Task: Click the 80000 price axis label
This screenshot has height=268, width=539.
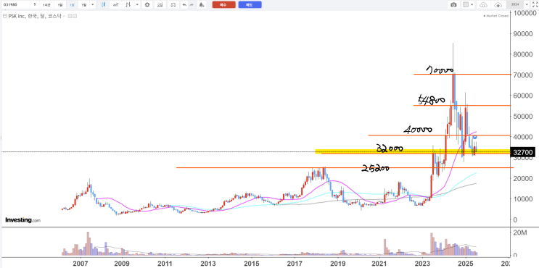Action: point(523,54)
